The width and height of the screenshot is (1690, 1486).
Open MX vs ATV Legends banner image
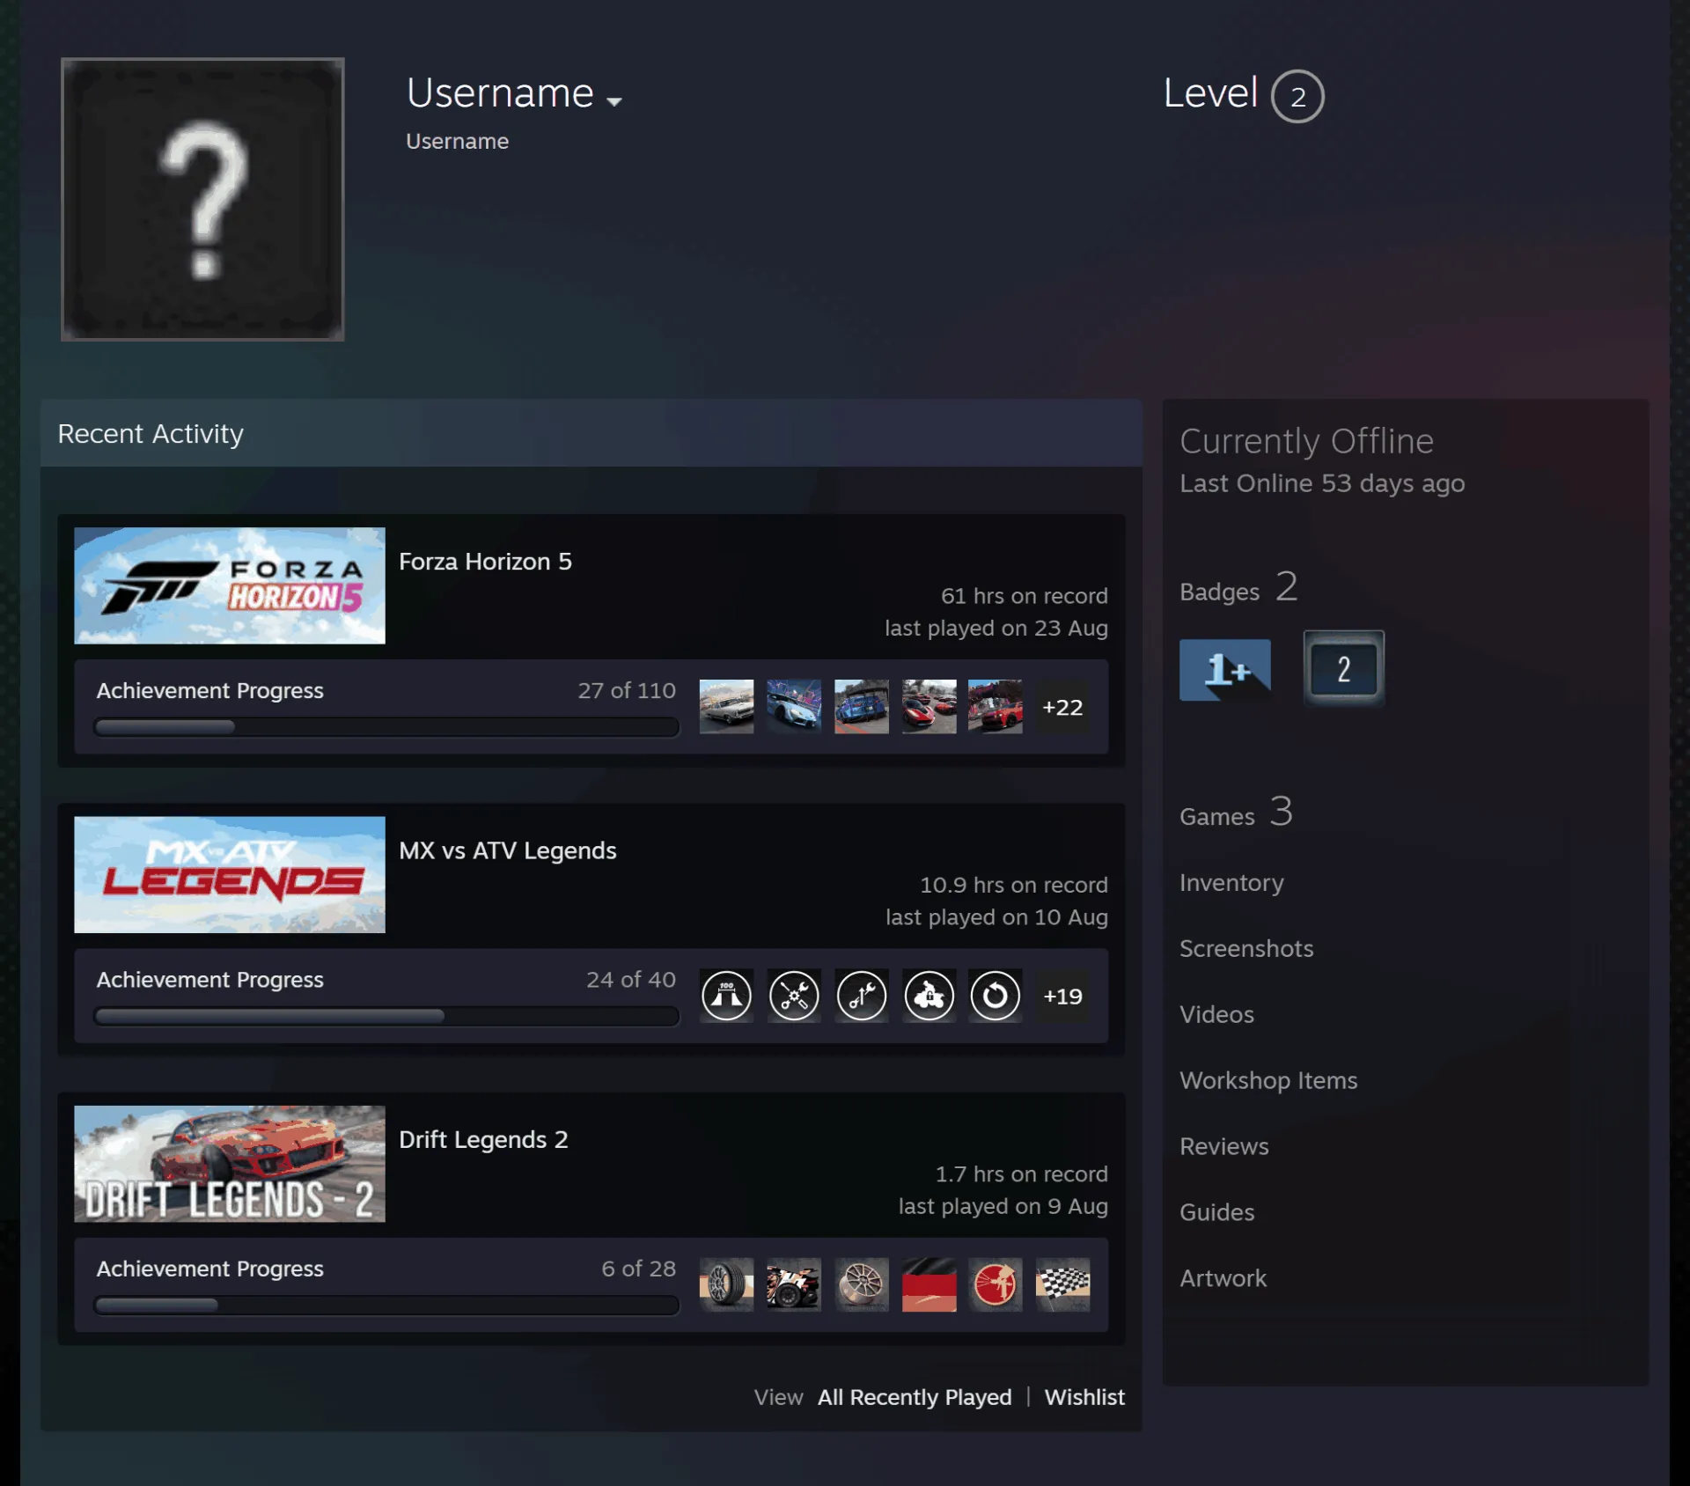pyautogui.click(x=230, y=874)
